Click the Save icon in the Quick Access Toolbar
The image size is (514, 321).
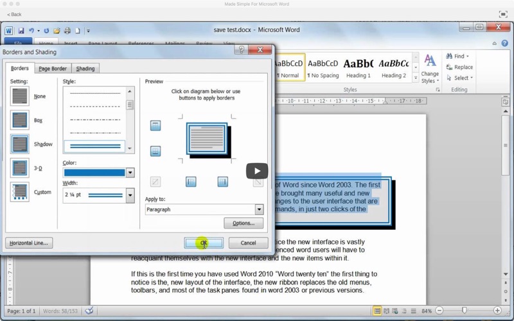point(21,30)
